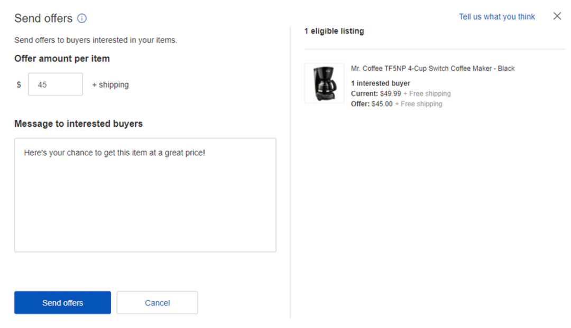The image size is (571, 328).
Task: Click the Offer amount per item label
Action: pos(62,59)
